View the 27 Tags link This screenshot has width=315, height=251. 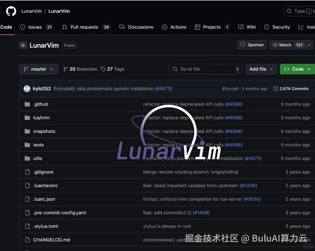point(113,69)
